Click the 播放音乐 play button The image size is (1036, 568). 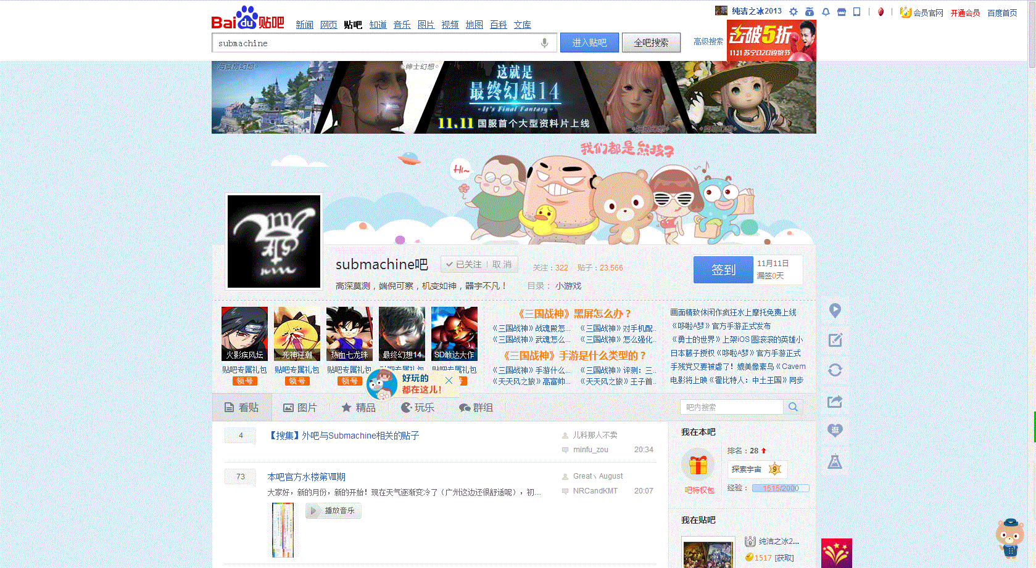click(333, 511)
